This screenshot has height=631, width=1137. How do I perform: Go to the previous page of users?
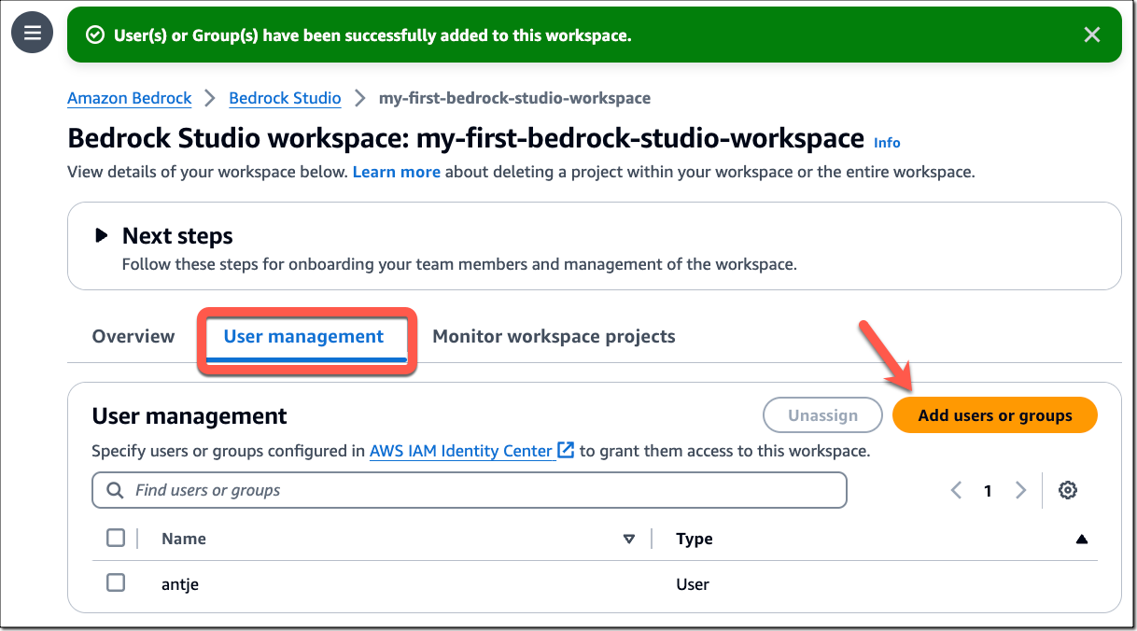point(956,489)
